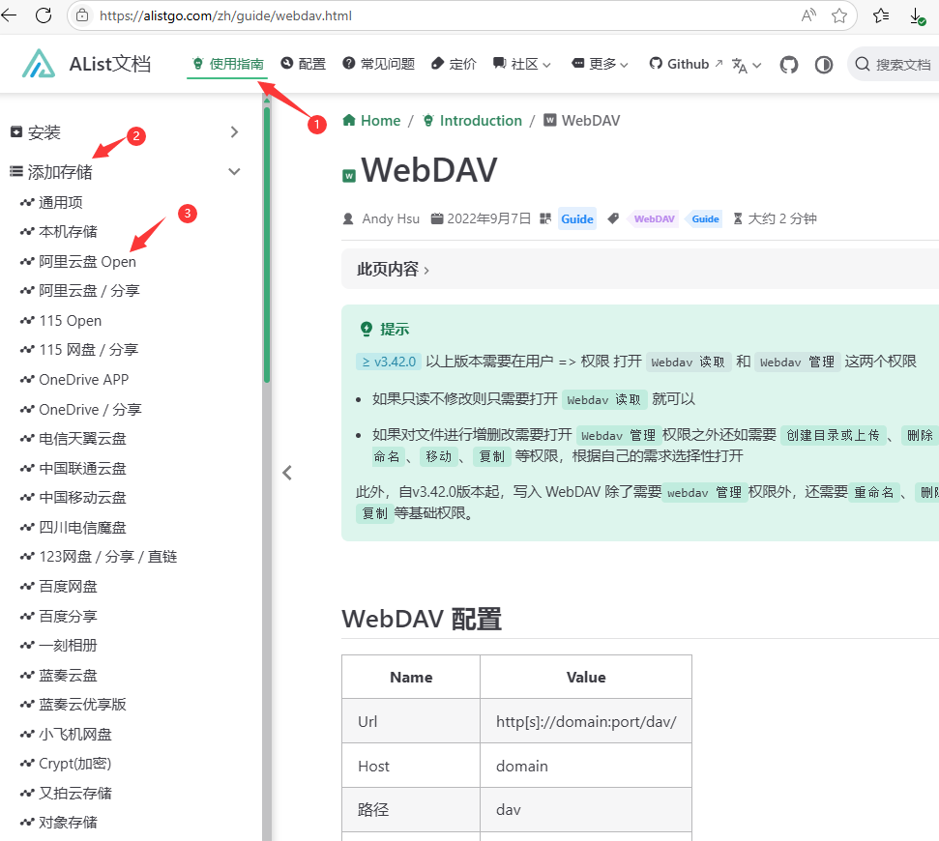Image resolution: width=939 pixels, height=841 pixels.
Task: Open 百度网盘 in sidebar
Action: (59, 587)
